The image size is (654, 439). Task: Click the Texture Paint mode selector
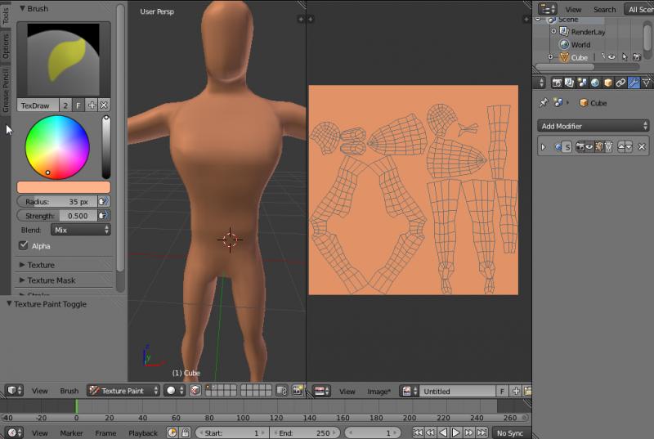(x=122, y=391)
